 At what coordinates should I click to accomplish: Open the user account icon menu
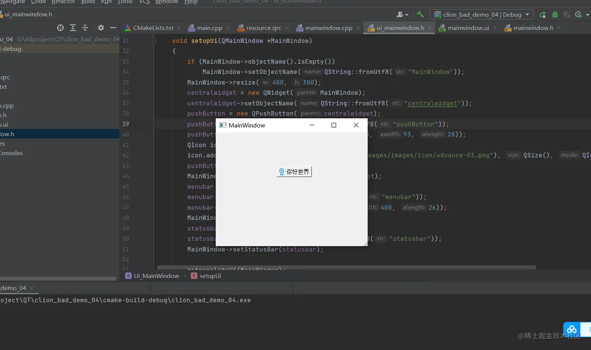pyautogui.click(x=402, y=14)
